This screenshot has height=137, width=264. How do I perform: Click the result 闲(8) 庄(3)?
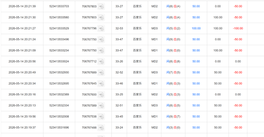173,83
